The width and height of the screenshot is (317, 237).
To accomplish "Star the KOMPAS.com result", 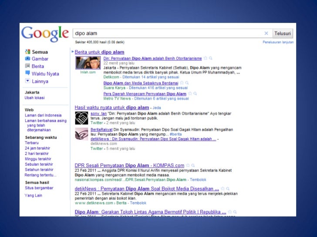I will (188, 165).
